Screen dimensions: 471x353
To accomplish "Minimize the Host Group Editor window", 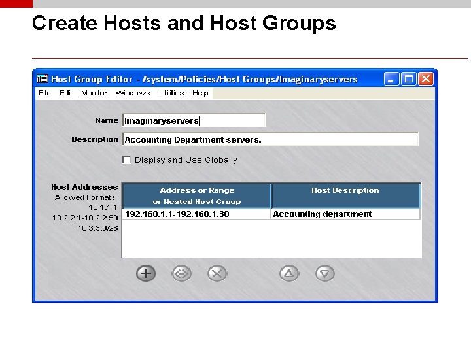I will (x=391, y=79).
